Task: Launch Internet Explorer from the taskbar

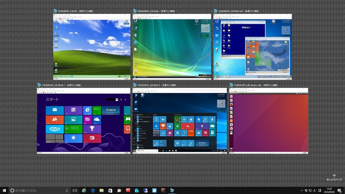Action: (84, 190)
